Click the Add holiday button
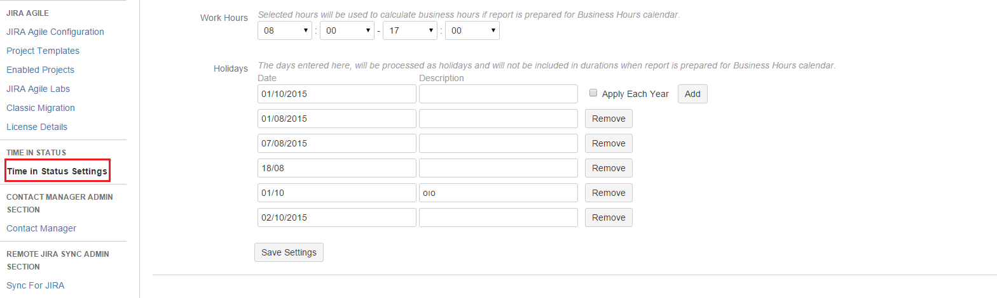This screenshot has width=997, height=298. tap(692, 94)
